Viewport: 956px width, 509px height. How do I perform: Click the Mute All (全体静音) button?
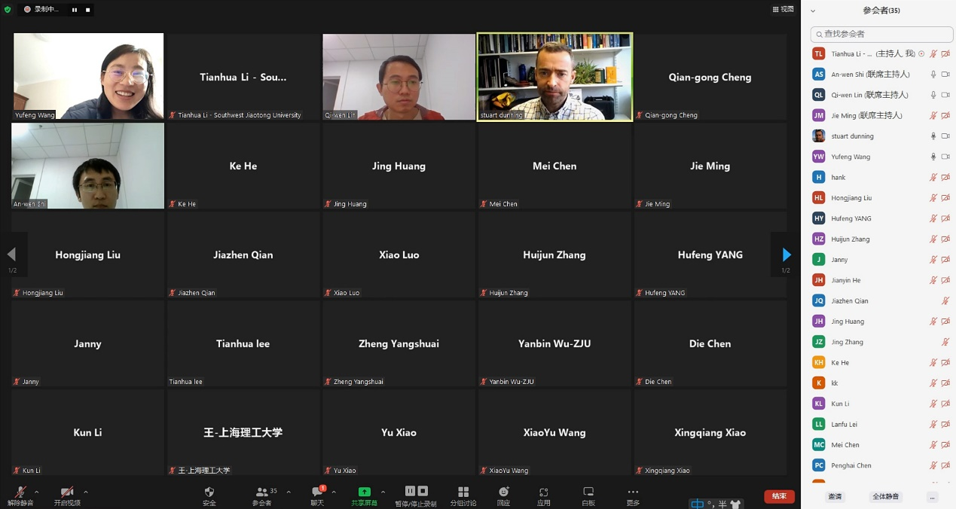[886, 497]
